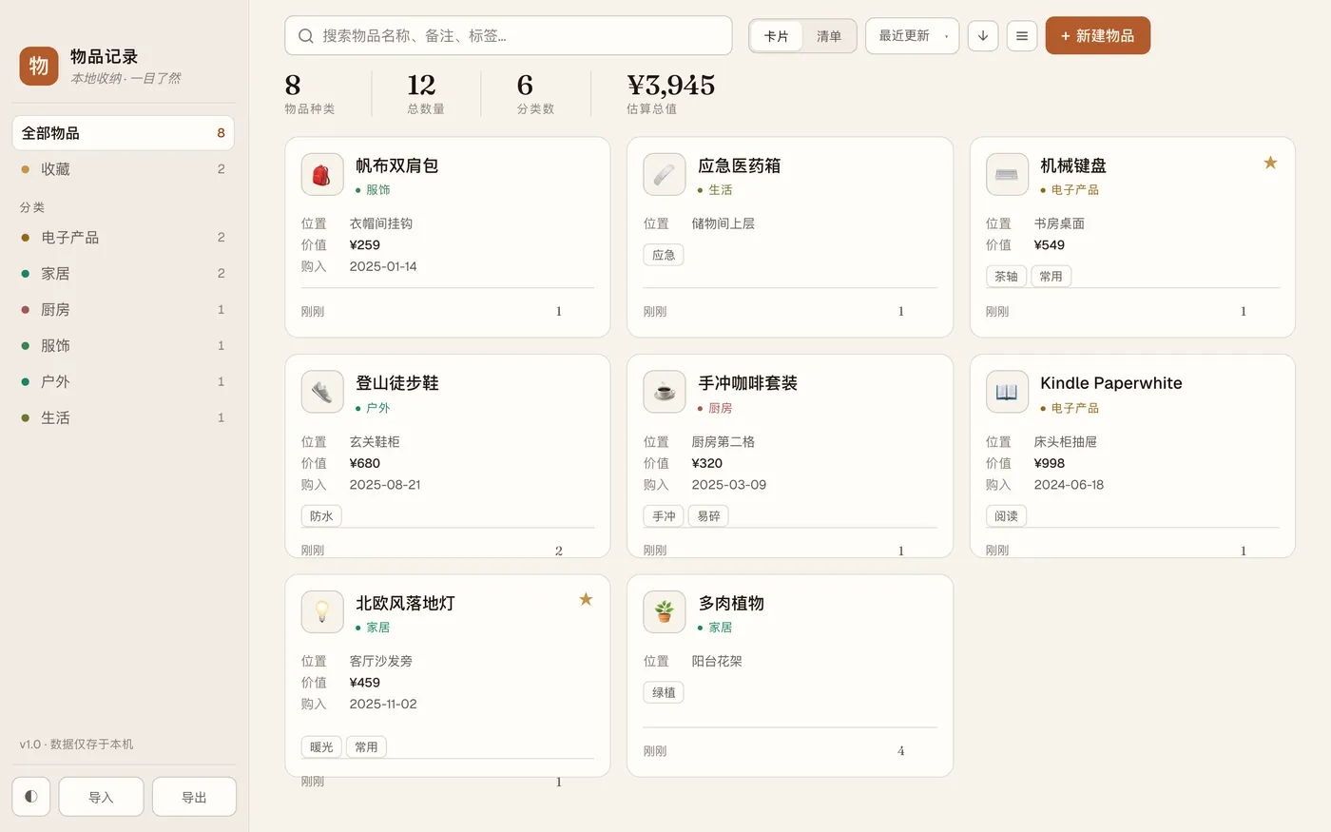The image size is (1331, 832).
Task: Click the coffee cup icon on 手冲咖啡套装
Action: click(x=665, y=392)
